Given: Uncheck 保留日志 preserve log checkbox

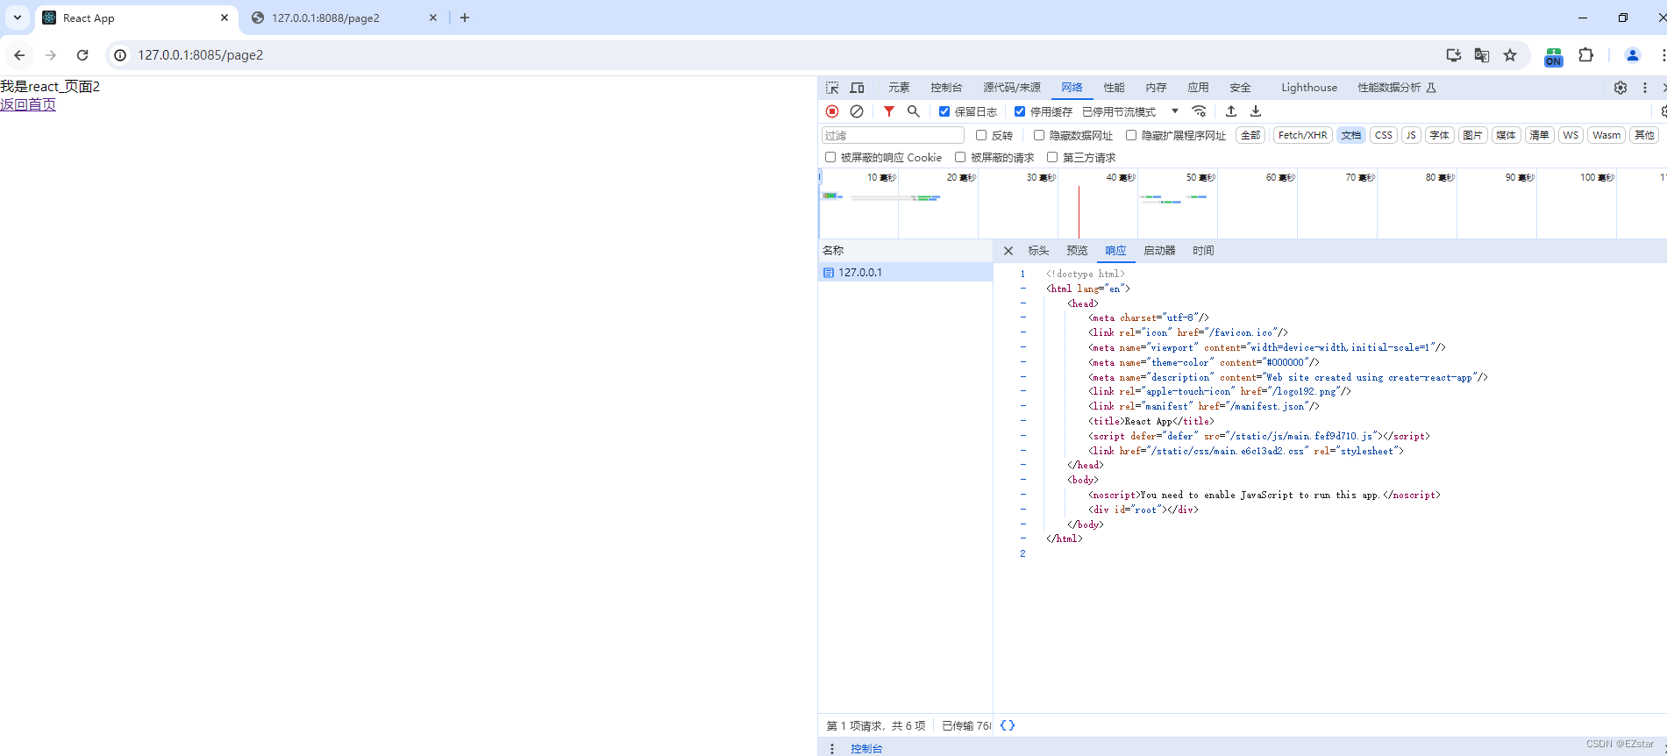Looking at the screenshot, I should [x=944, y=111].
